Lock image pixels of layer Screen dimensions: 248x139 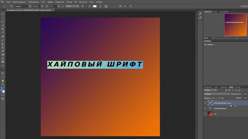click(217, 98)
